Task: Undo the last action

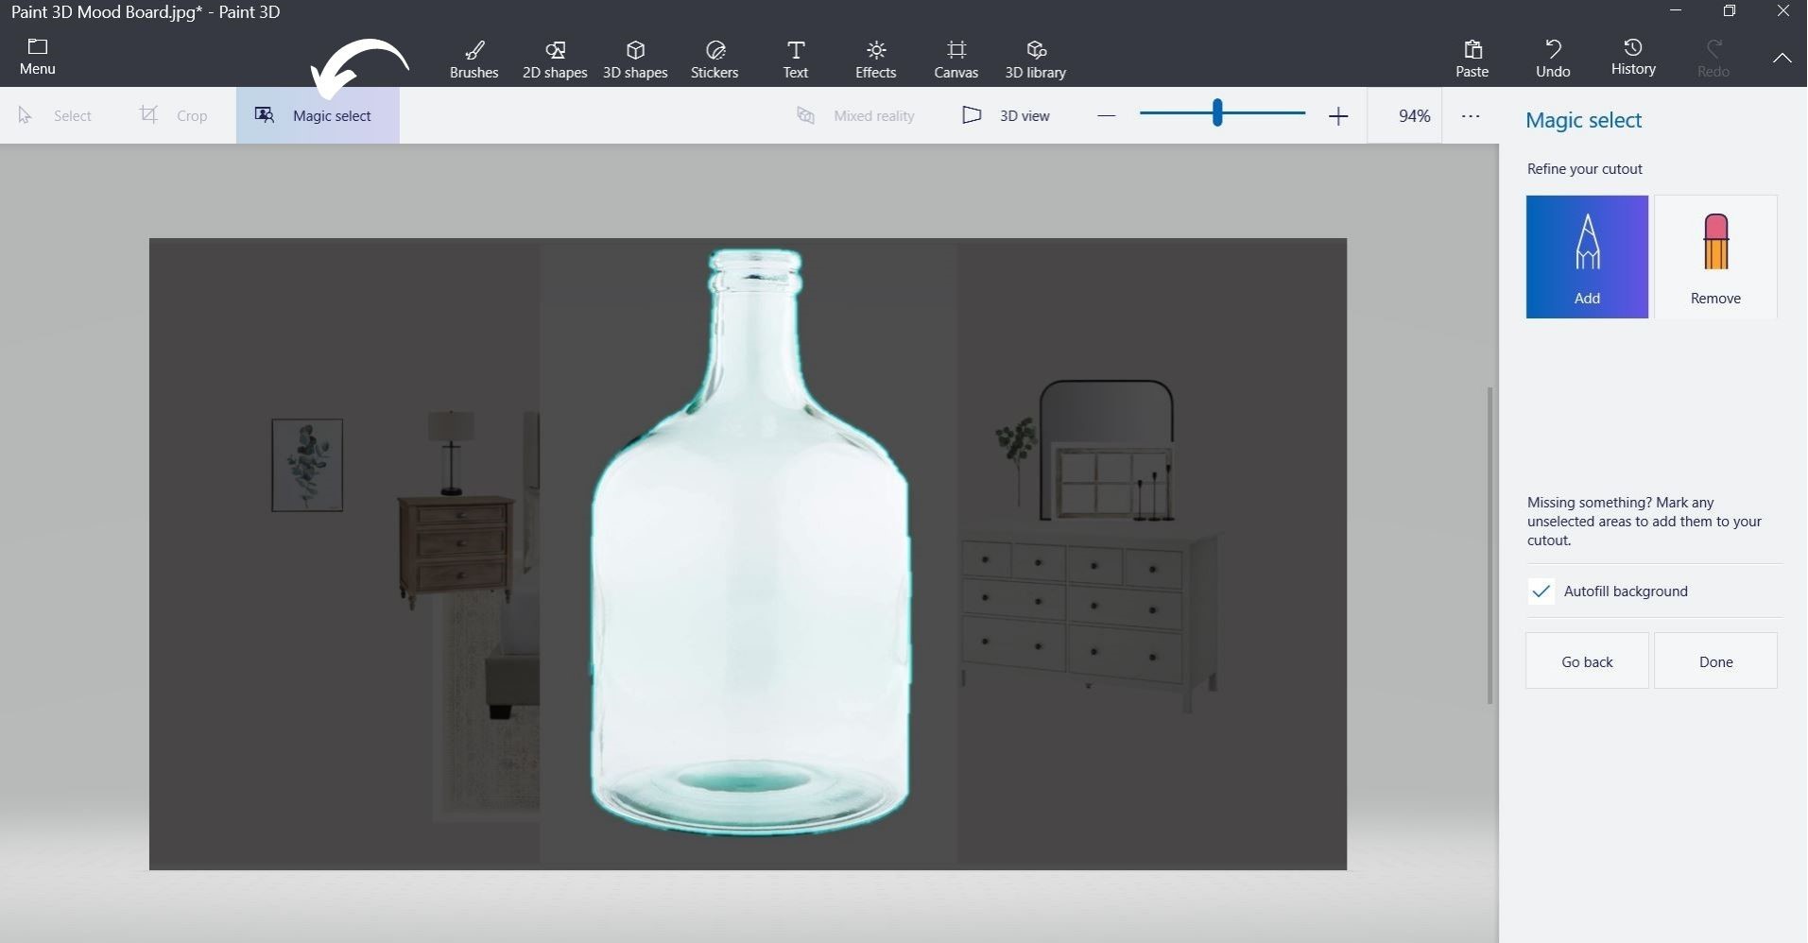Action: [1553, 59]
